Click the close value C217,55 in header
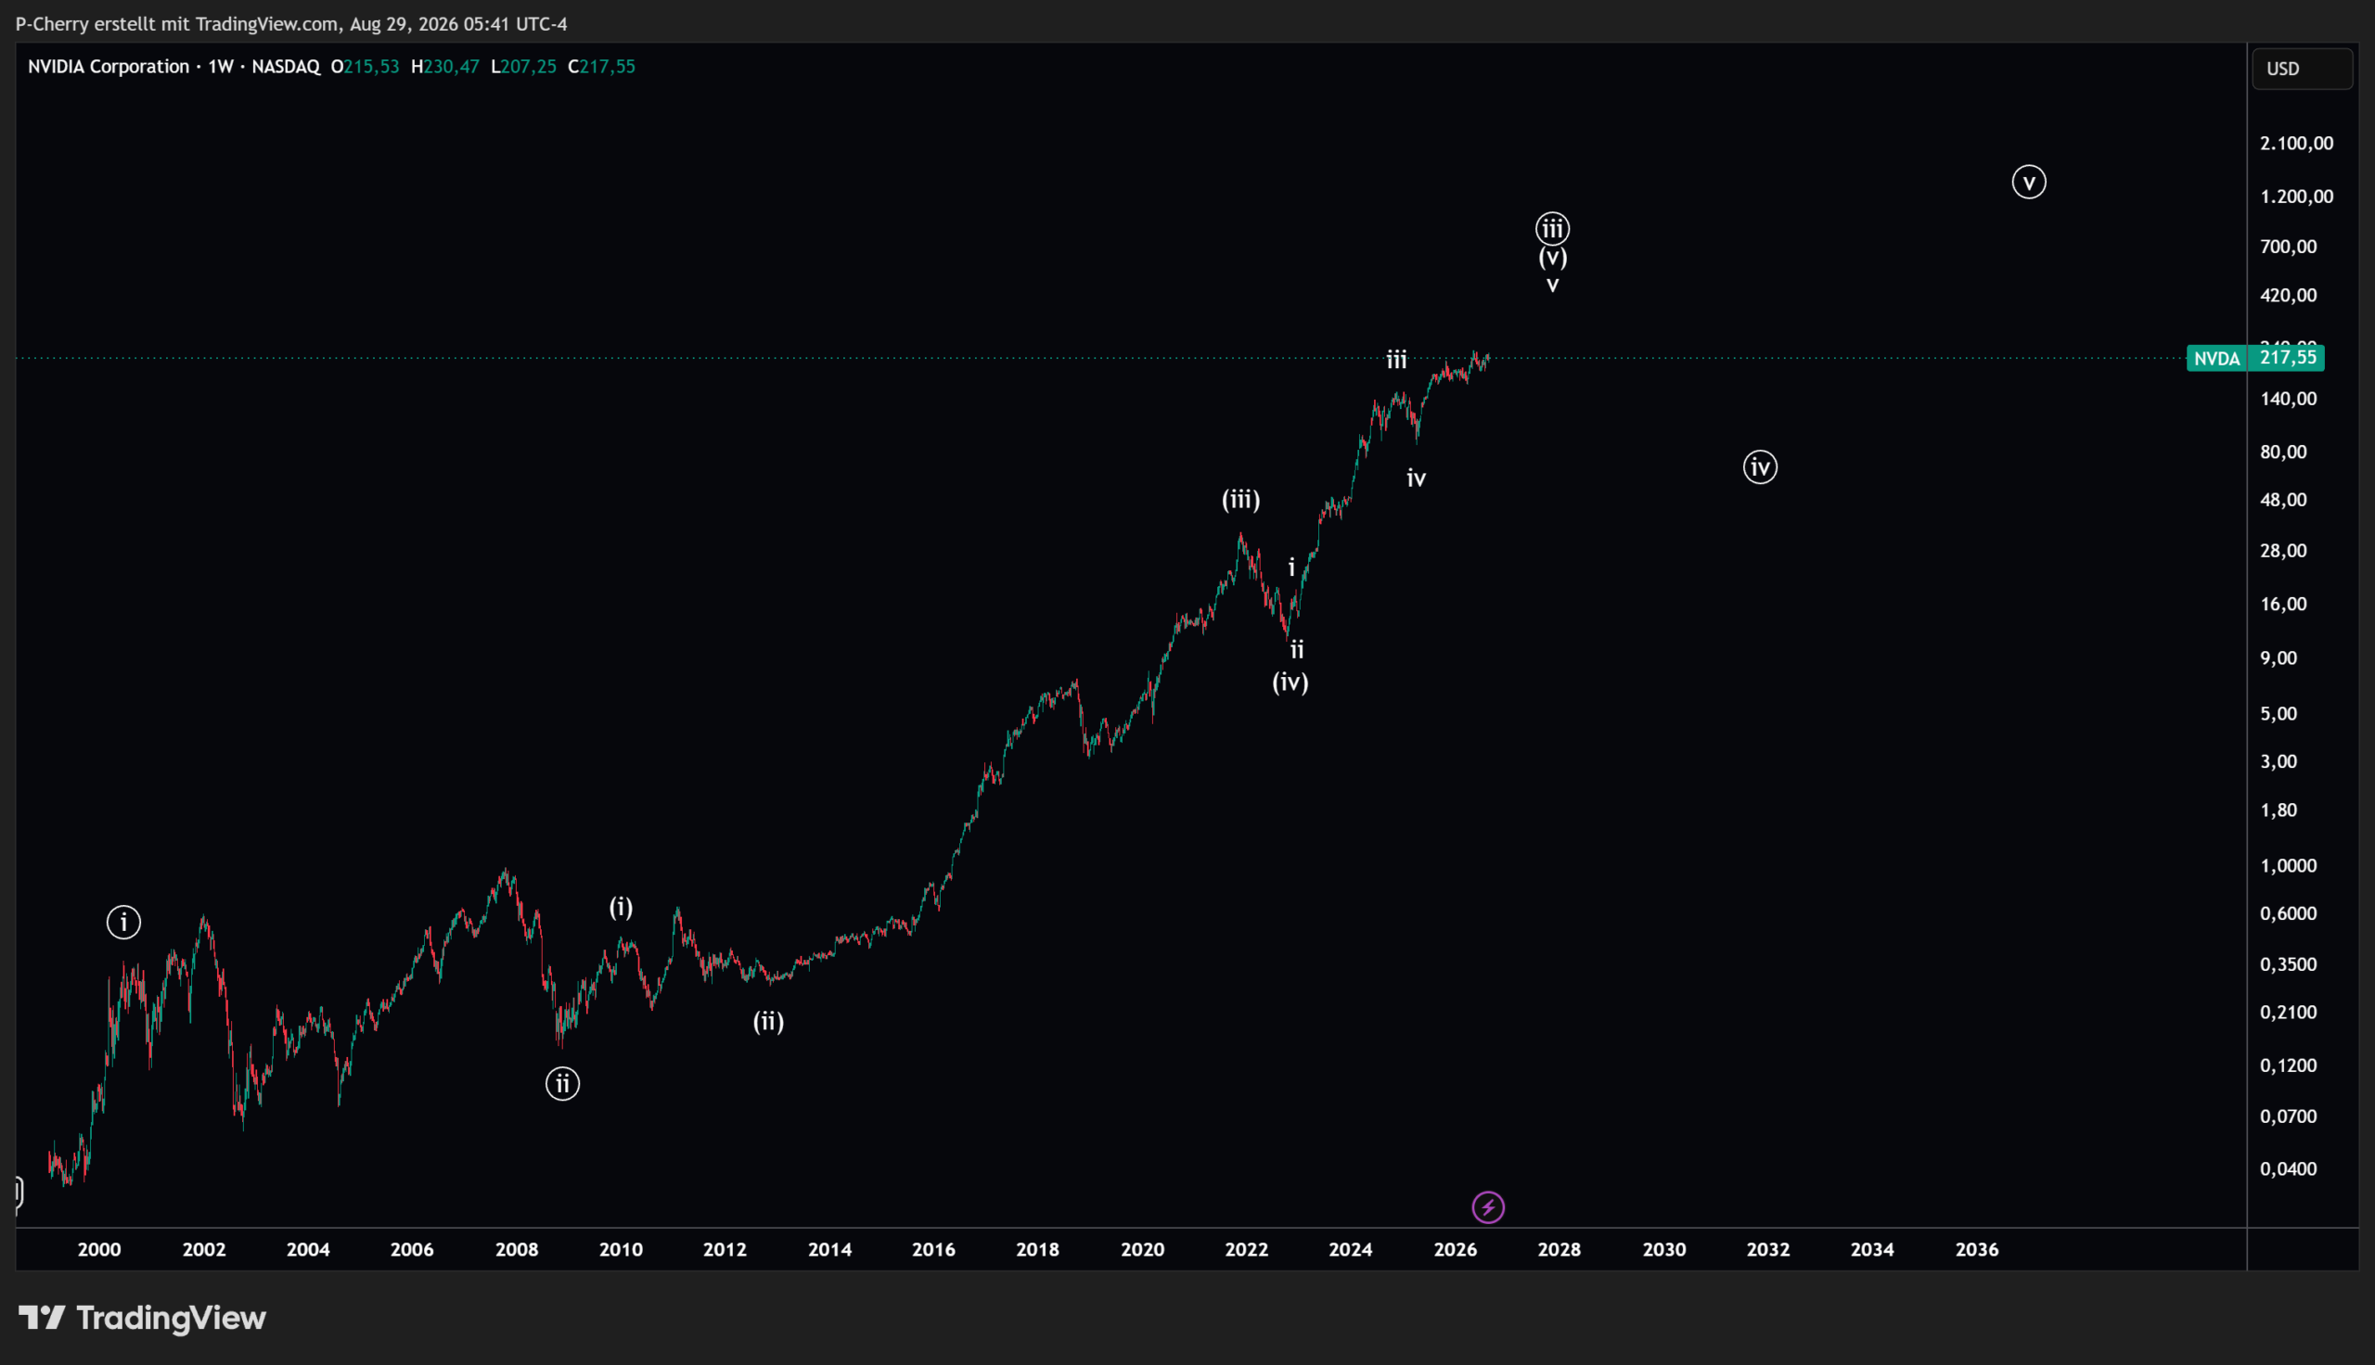Viewport: 2375px width, 1365px height. coord(602,67)
